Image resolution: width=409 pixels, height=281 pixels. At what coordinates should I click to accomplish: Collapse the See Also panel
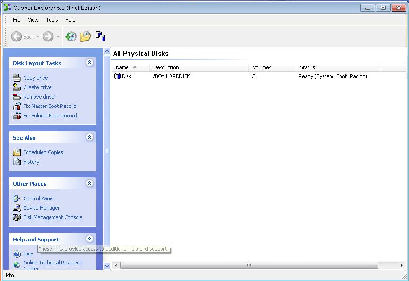[x=89, y=137]
